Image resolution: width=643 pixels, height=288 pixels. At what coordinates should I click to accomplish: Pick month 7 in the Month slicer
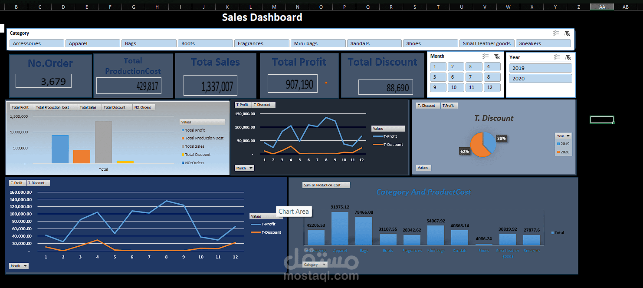(x=474, y=77)
